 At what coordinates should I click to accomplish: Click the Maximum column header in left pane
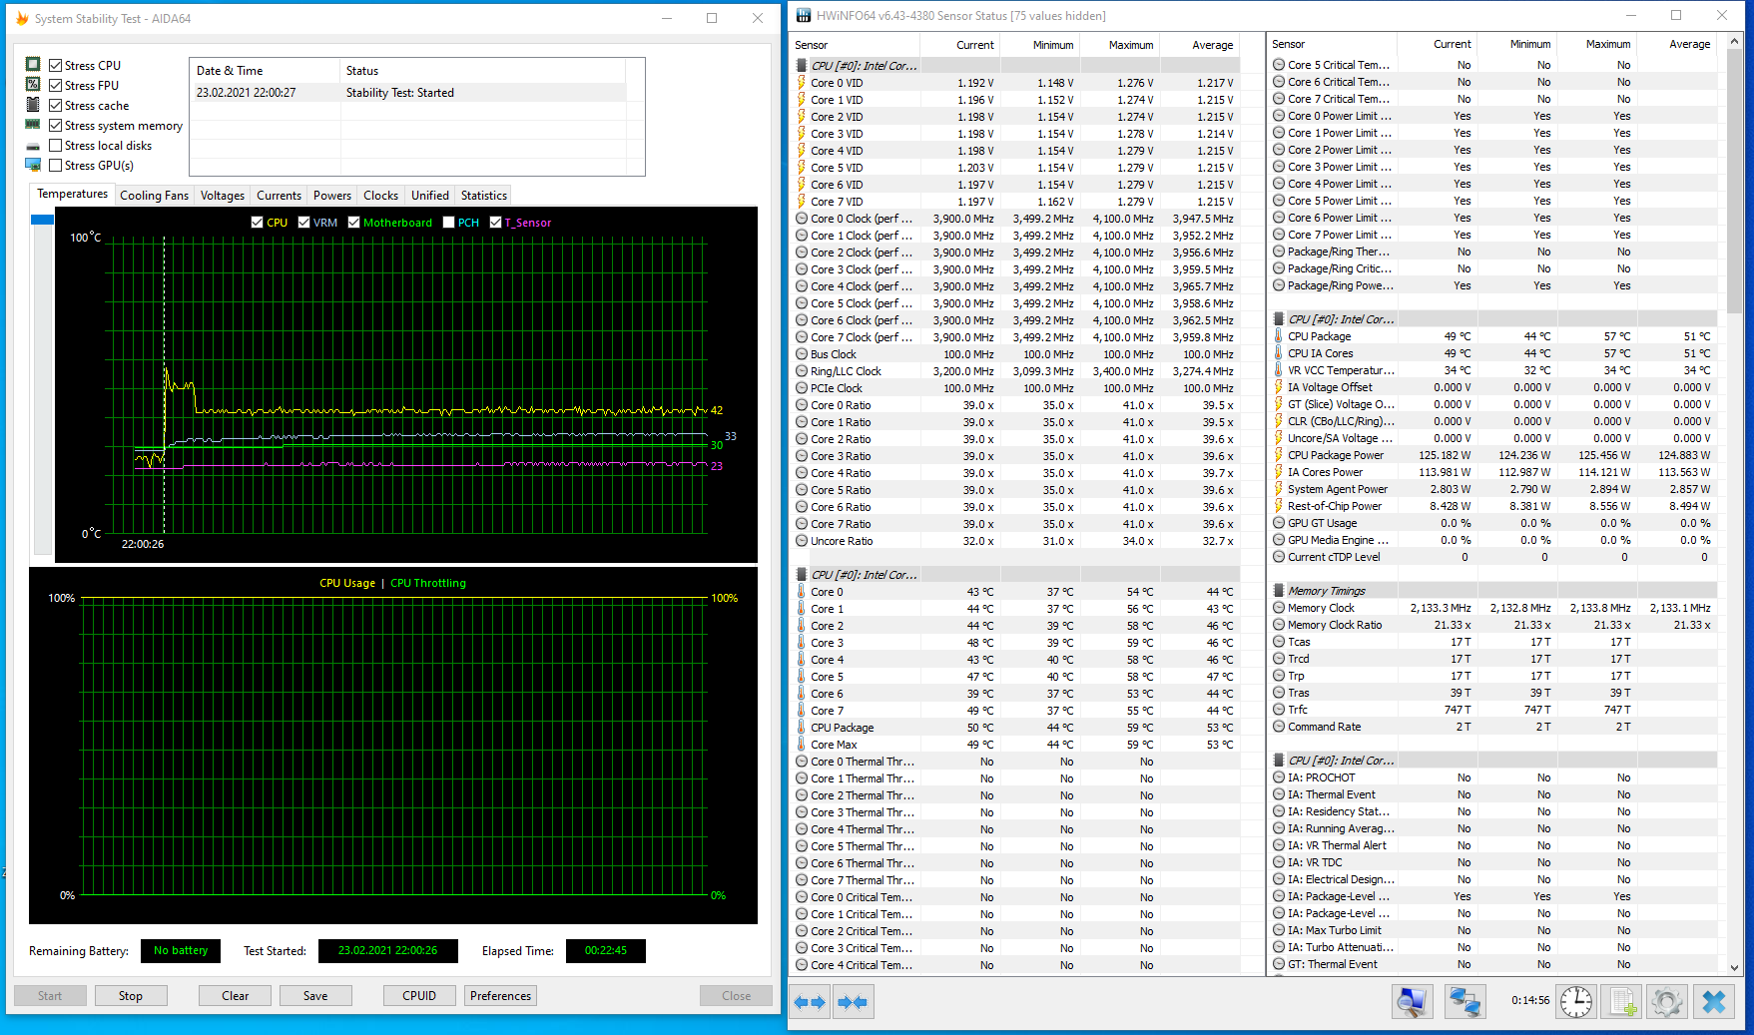[1119, 45]
